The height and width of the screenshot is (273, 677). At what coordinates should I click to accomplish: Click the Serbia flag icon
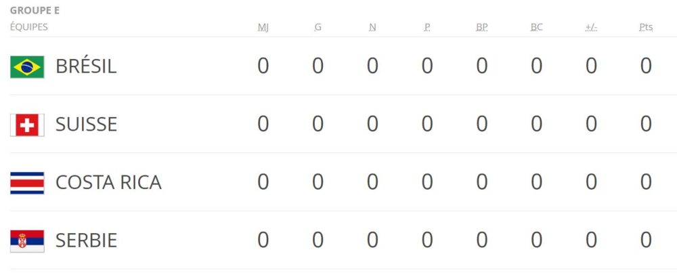click(27, 241)
